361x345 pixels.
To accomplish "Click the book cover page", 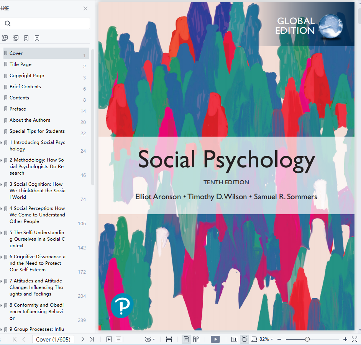I will [226, 166].
